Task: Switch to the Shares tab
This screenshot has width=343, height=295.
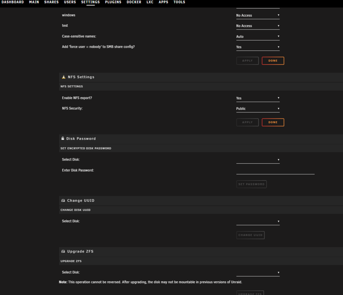Action: click(52, 2)
